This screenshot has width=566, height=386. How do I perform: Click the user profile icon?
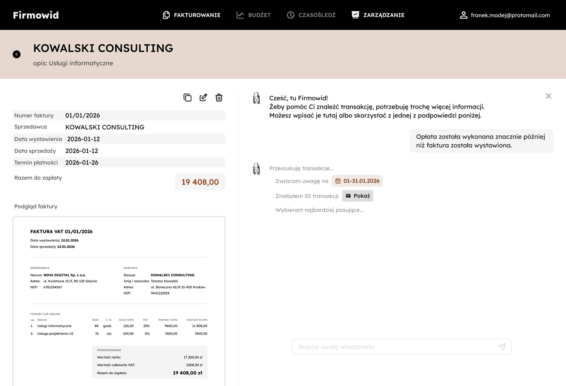(x=463, y=15)
